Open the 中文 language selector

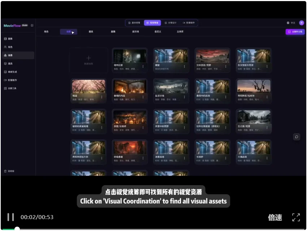pos(291,23)
